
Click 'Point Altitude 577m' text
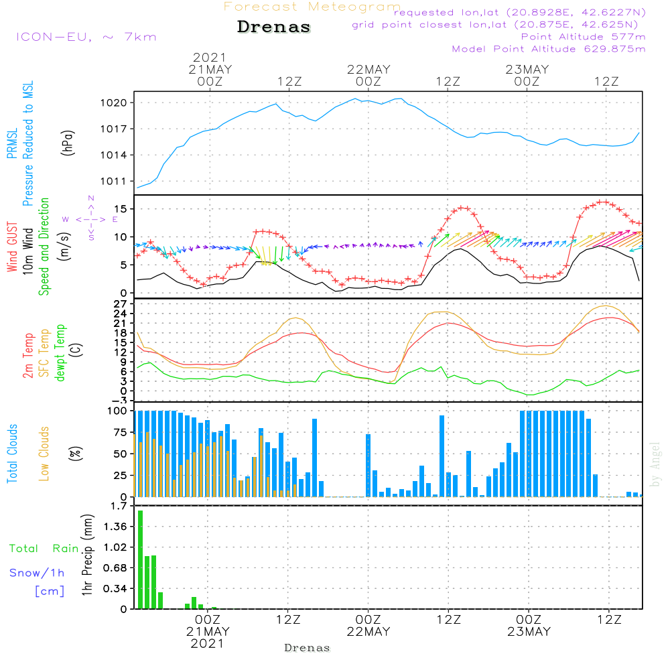[584, 37]
